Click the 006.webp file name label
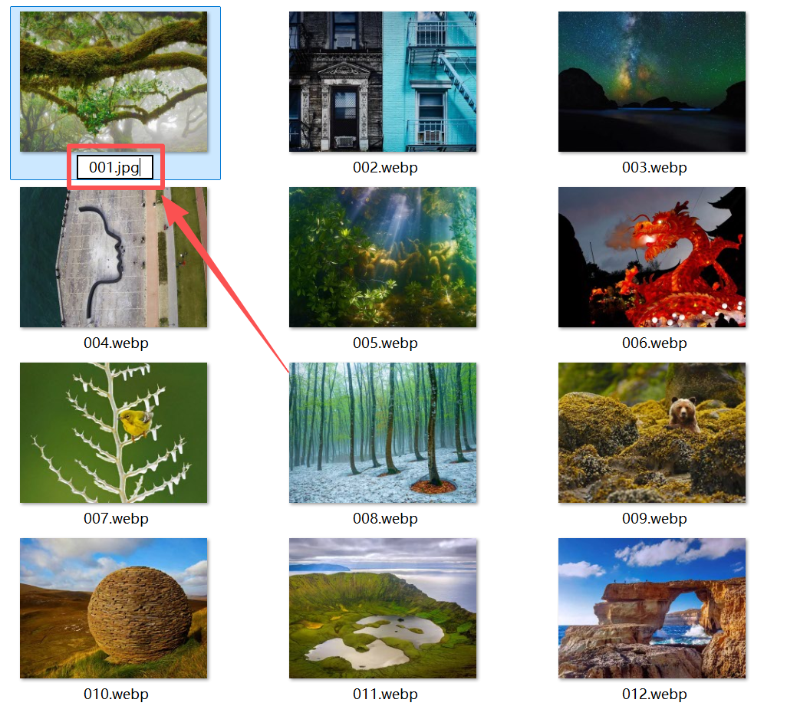This screenshot has width=787, height=706. click(654, 343)
